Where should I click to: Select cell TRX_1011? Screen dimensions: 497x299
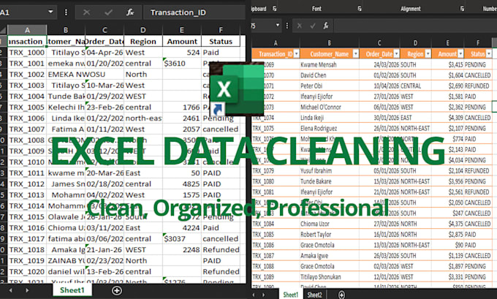pyautogui.click(x=27, y=173)
